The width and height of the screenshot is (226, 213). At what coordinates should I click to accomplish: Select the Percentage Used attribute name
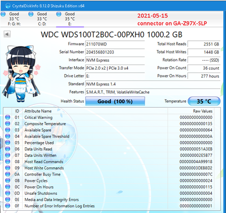pos(39,143)
